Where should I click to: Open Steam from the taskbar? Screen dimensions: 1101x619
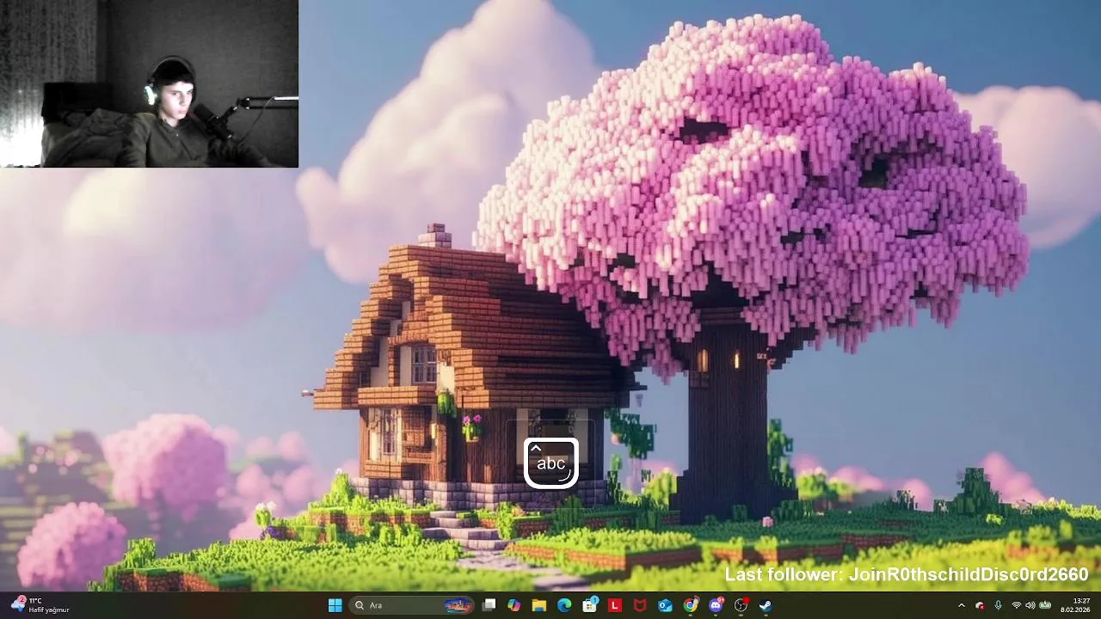766,605
